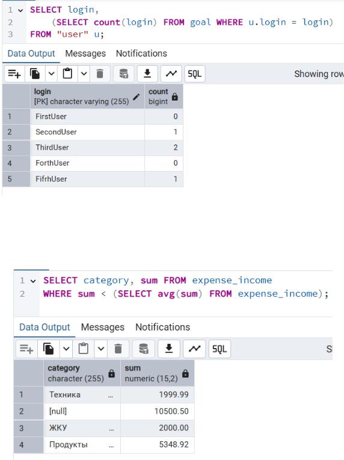Viewport: 344px width, 460px height.
Task: Click graph visualiser icon in lower toolbar
Action: pyautogui.click(x=194, y=349)
